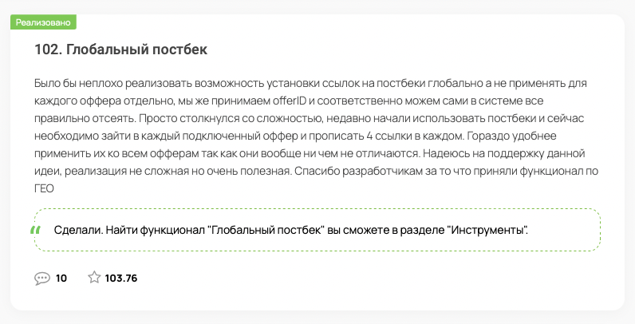Click the green "Реализовано" status badge

[x=43, y=22]
